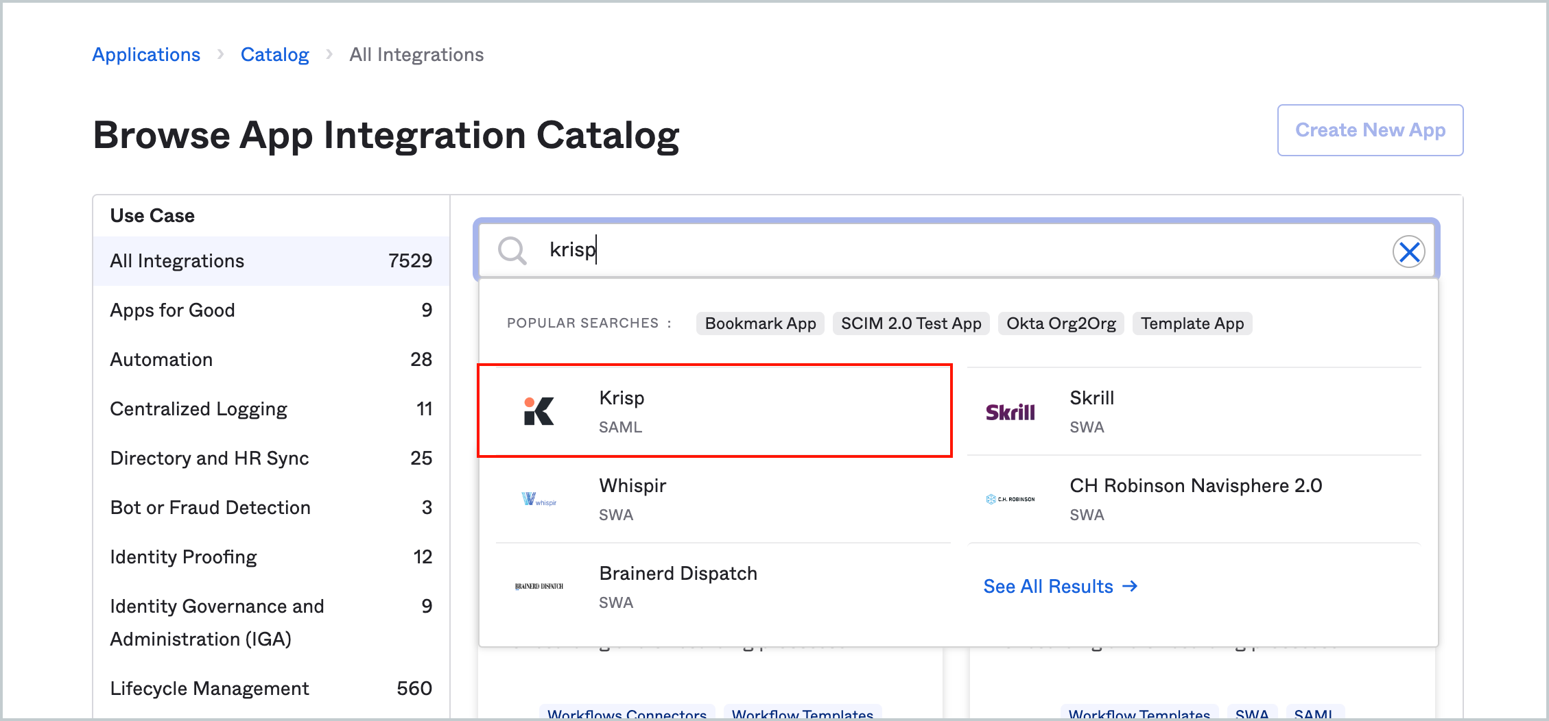Go to the Catalog breadcrumb link
The height and width of the screenshot is (721, 1549).
pyautogui.click(x=274, y=55)
